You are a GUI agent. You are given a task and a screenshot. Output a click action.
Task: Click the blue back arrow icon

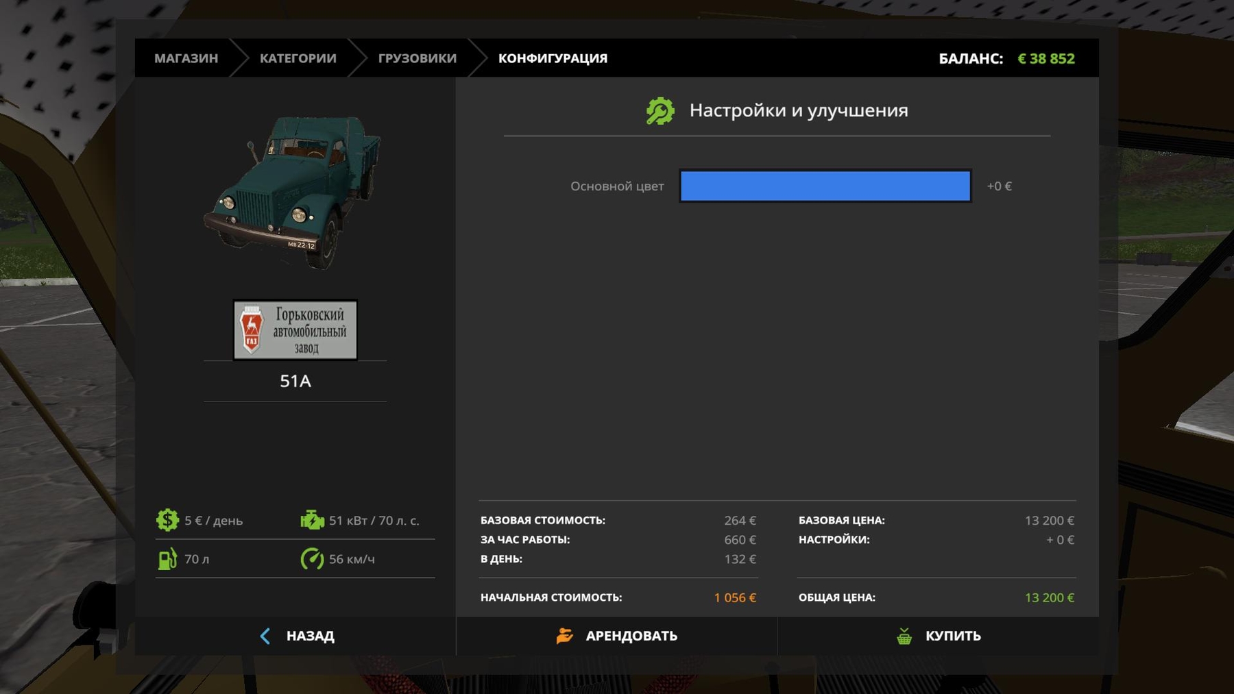(265, 636)
